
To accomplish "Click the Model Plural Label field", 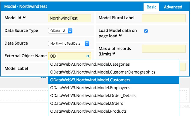I will coord(164,18).
